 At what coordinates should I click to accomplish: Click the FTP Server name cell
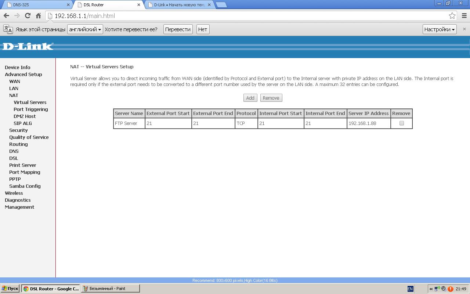click(x=129, y=123)
